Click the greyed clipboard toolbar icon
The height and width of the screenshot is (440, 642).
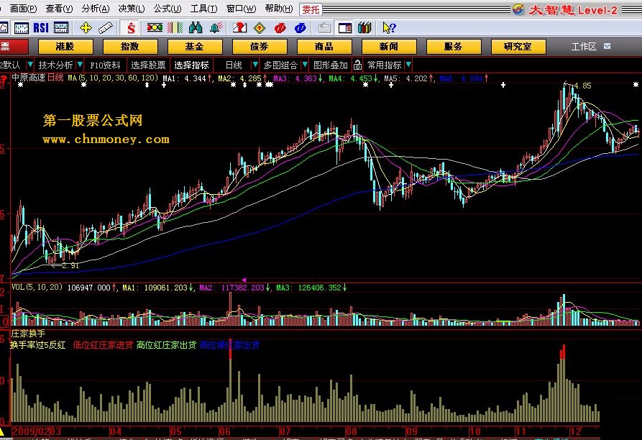point(324,28)
